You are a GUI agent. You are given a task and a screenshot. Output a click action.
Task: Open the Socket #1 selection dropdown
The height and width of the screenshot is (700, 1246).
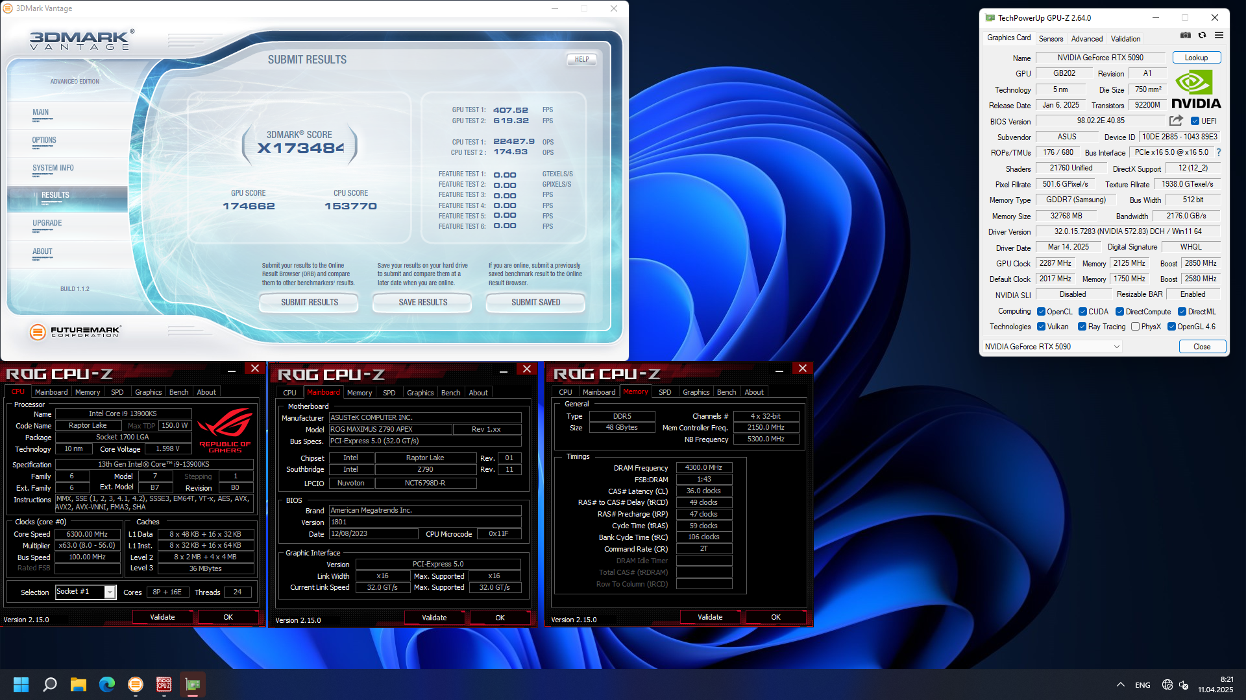(x=86, y=592)
